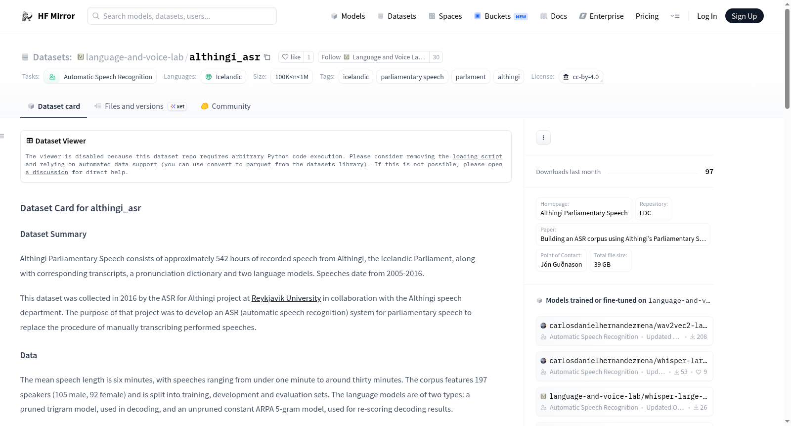
Task: Click the scrollbar down arrow
Action: [787, 422]
